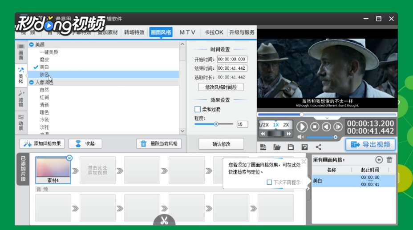Image resolution: width=413 pixels, height=230 pixels.
Task: Switch to the 转场特效 tab
Action: tap(134, 32)
